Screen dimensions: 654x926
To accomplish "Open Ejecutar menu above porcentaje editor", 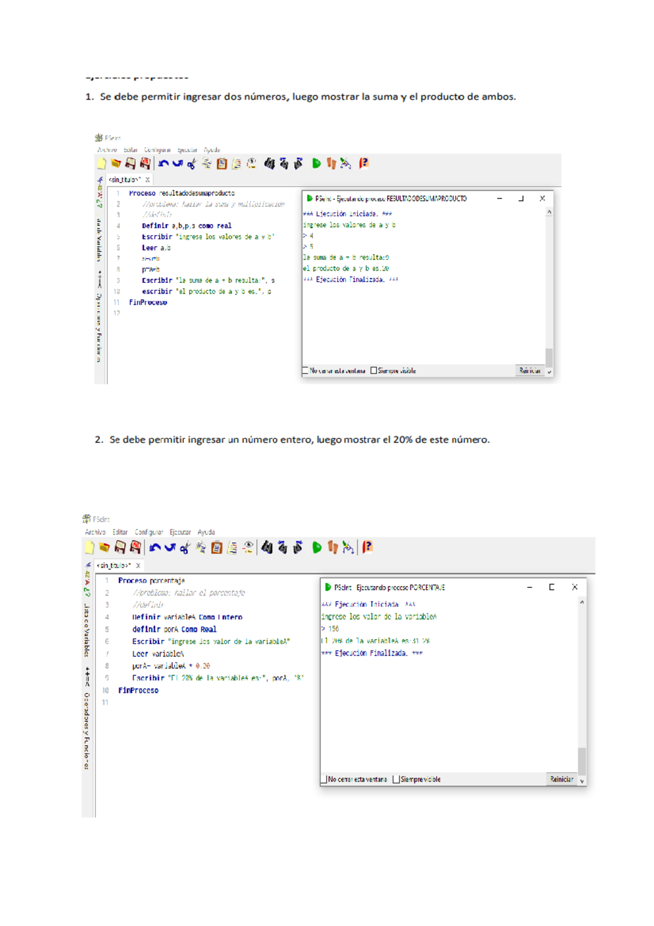I will tap(180, 532).
